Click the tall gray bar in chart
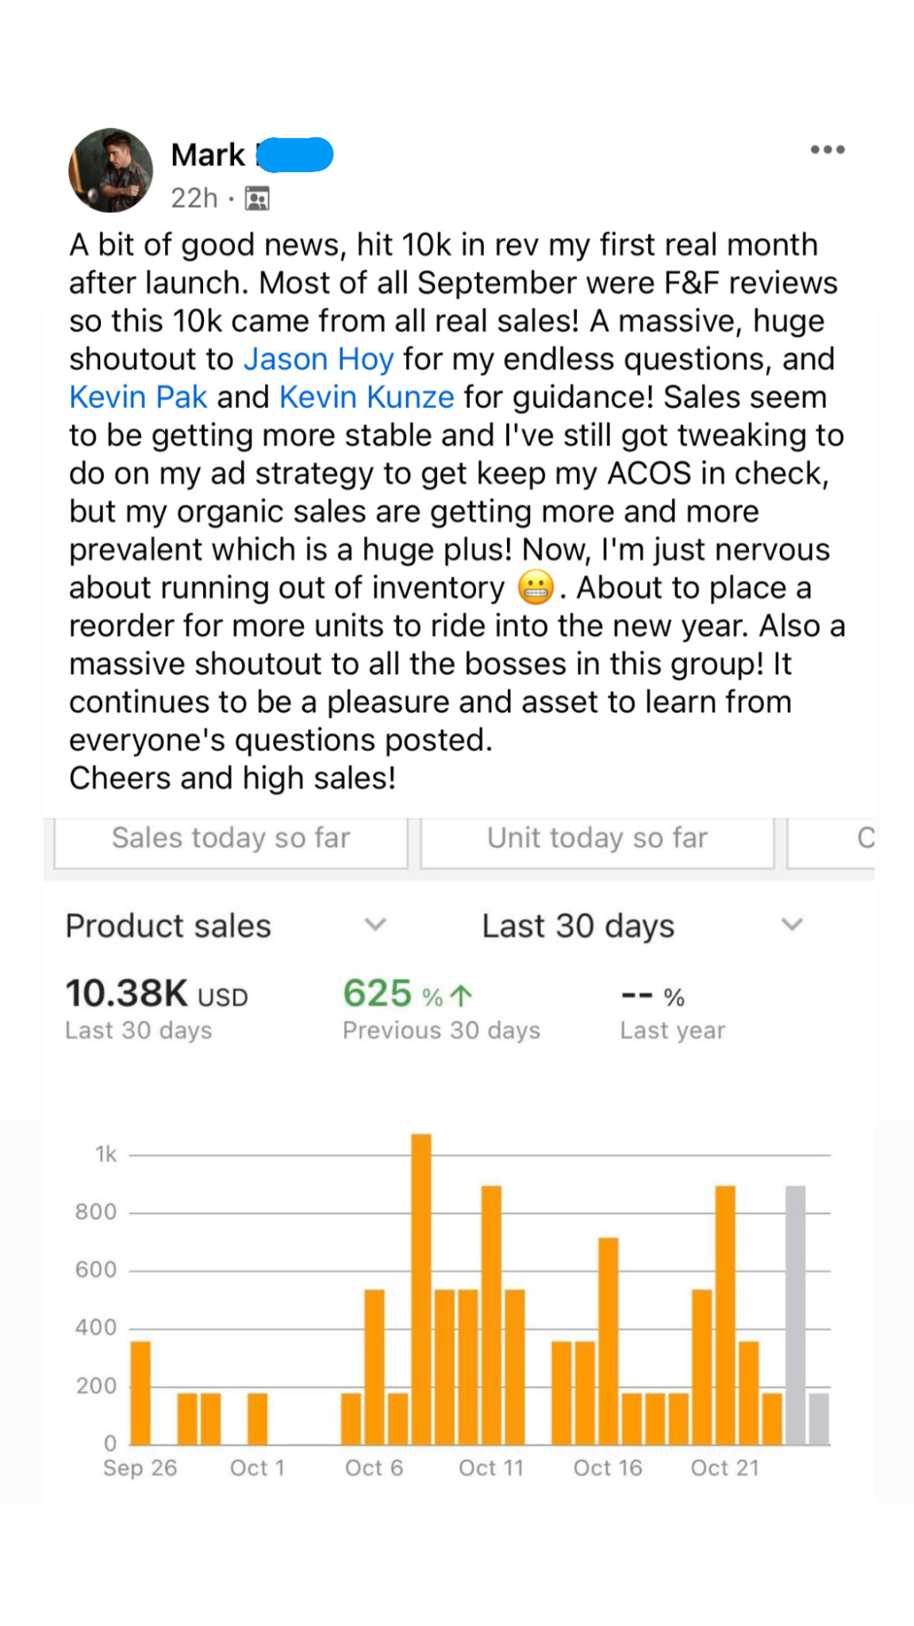Image resolution: width=914 pixels, height=1626 pixels. tap(795, 1314)
